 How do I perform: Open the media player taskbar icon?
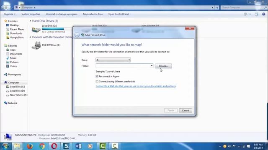(x=90, y=146)
